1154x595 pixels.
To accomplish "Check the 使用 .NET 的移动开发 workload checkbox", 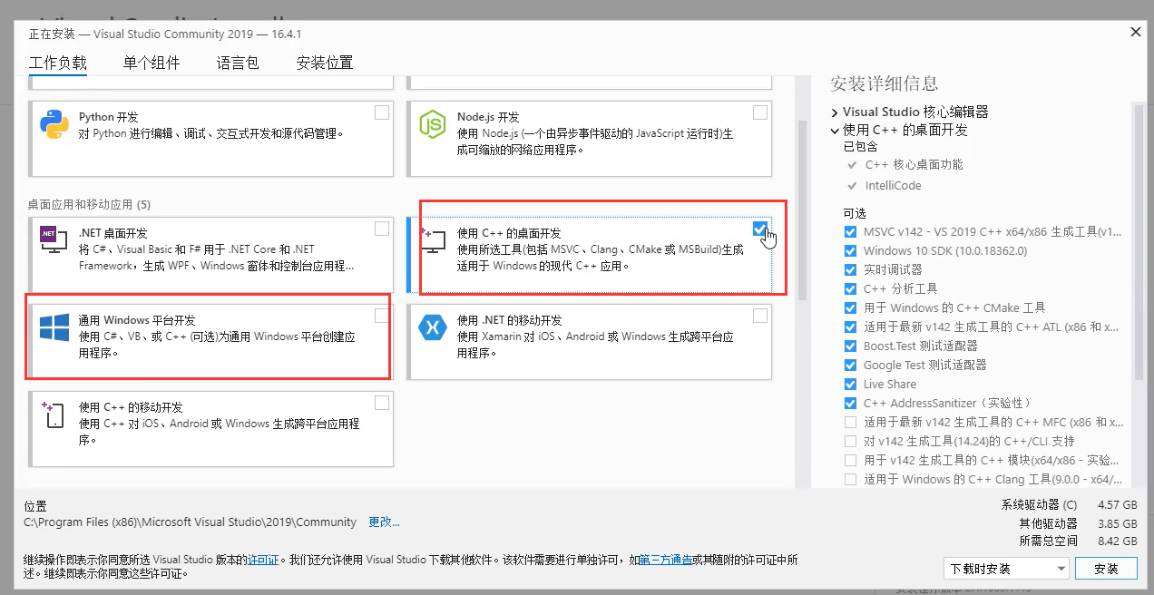I will pyautogui.click(x=760, y=316).
